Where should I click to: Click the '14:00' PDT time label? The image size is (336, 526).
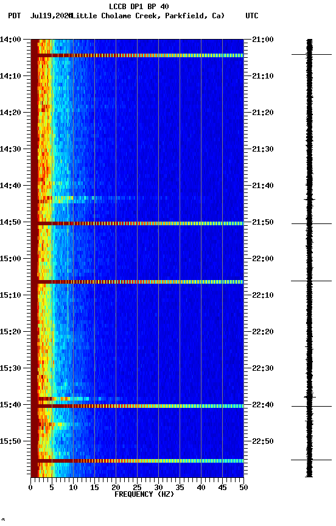pos(10,40)
